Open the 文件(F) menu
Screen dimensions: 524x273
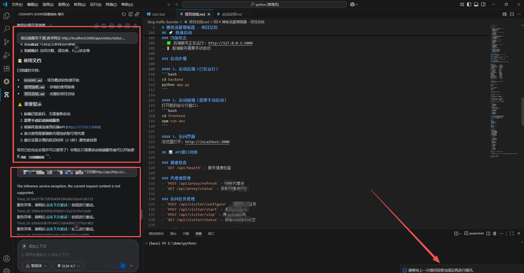[x=17, y=4]
